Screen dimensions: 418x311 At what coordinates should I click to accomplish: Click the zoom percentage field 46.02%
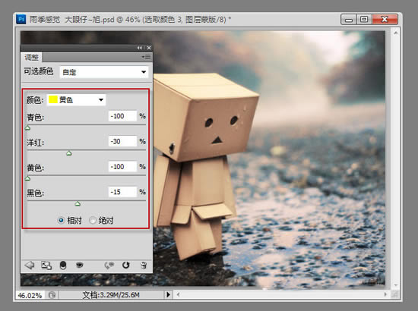tap(30, 295)
